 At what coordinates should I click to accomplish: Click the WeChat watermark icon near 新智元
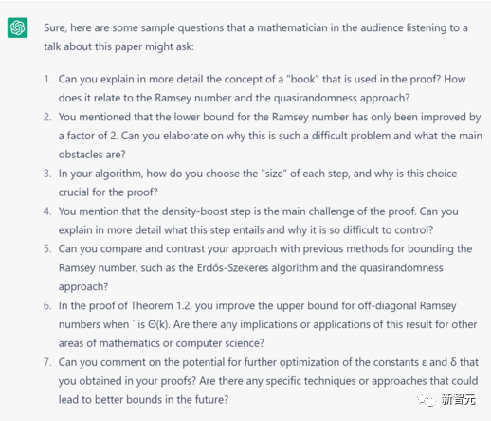coord(427,399)
